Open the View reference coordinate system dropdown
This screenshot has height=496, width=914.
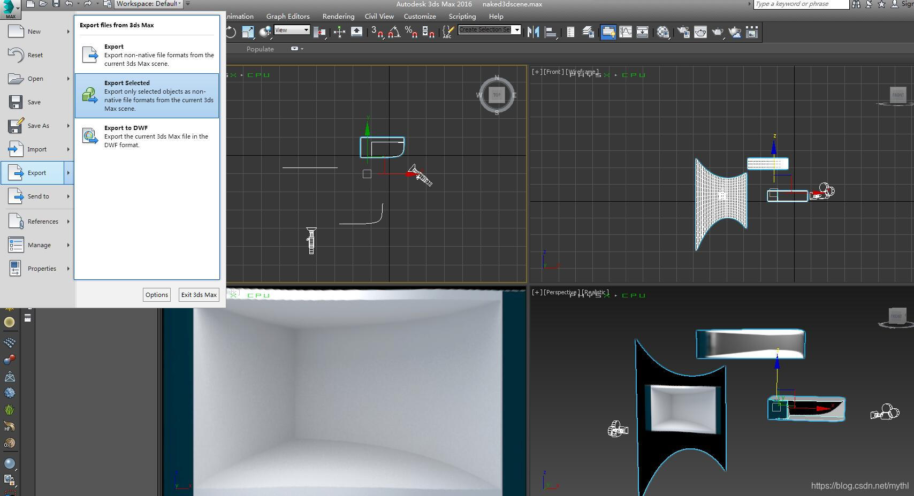pyautogui.click(x=292, y=30)
